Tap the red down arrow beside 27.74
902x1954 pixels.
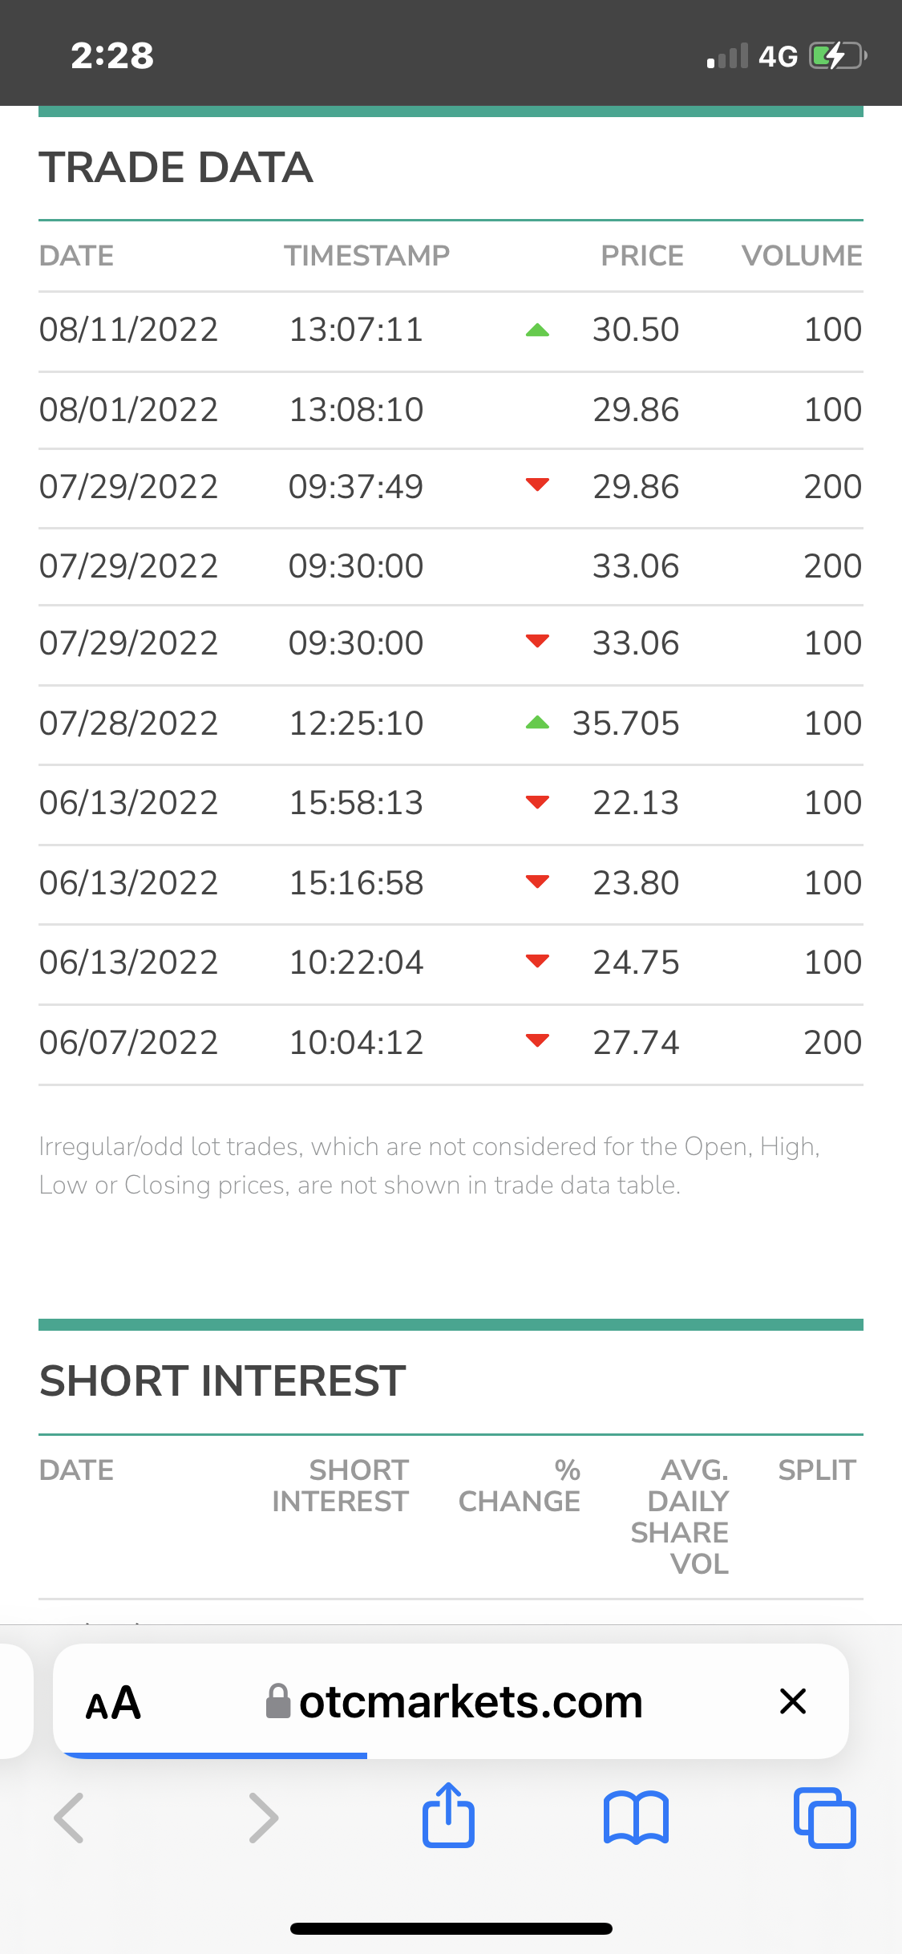(x=537, y=1041)
